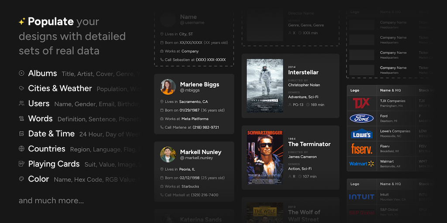Click the 'and much more...' text
The image size is (447, 223).
(51, 201)
